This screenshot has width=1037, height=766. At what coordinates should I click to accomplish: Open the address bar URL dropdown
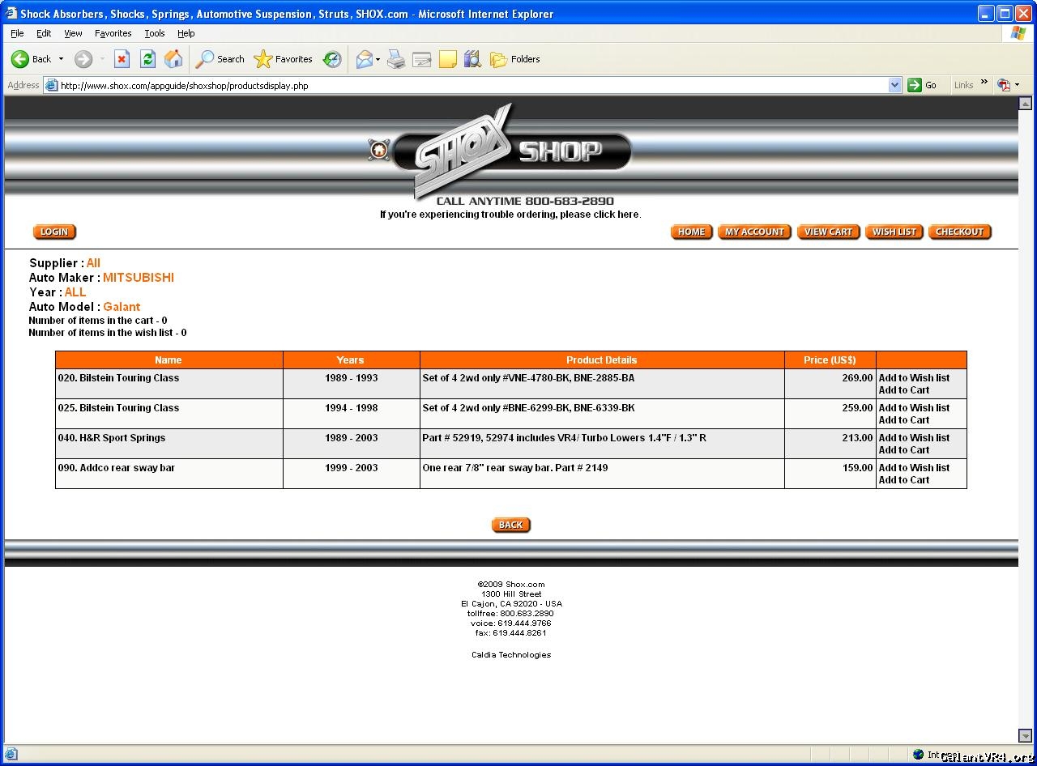(894, 85)
